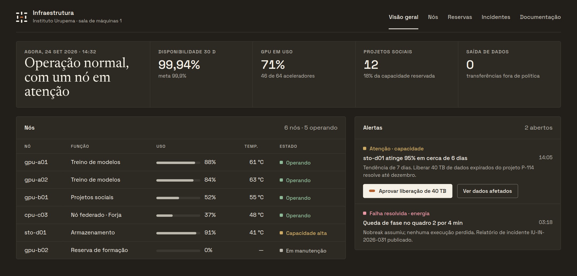This screenshot has height=276, width=577.
Task: Click the 99,94% availability value
Action: pyautogui.click(x=179, y=65)
